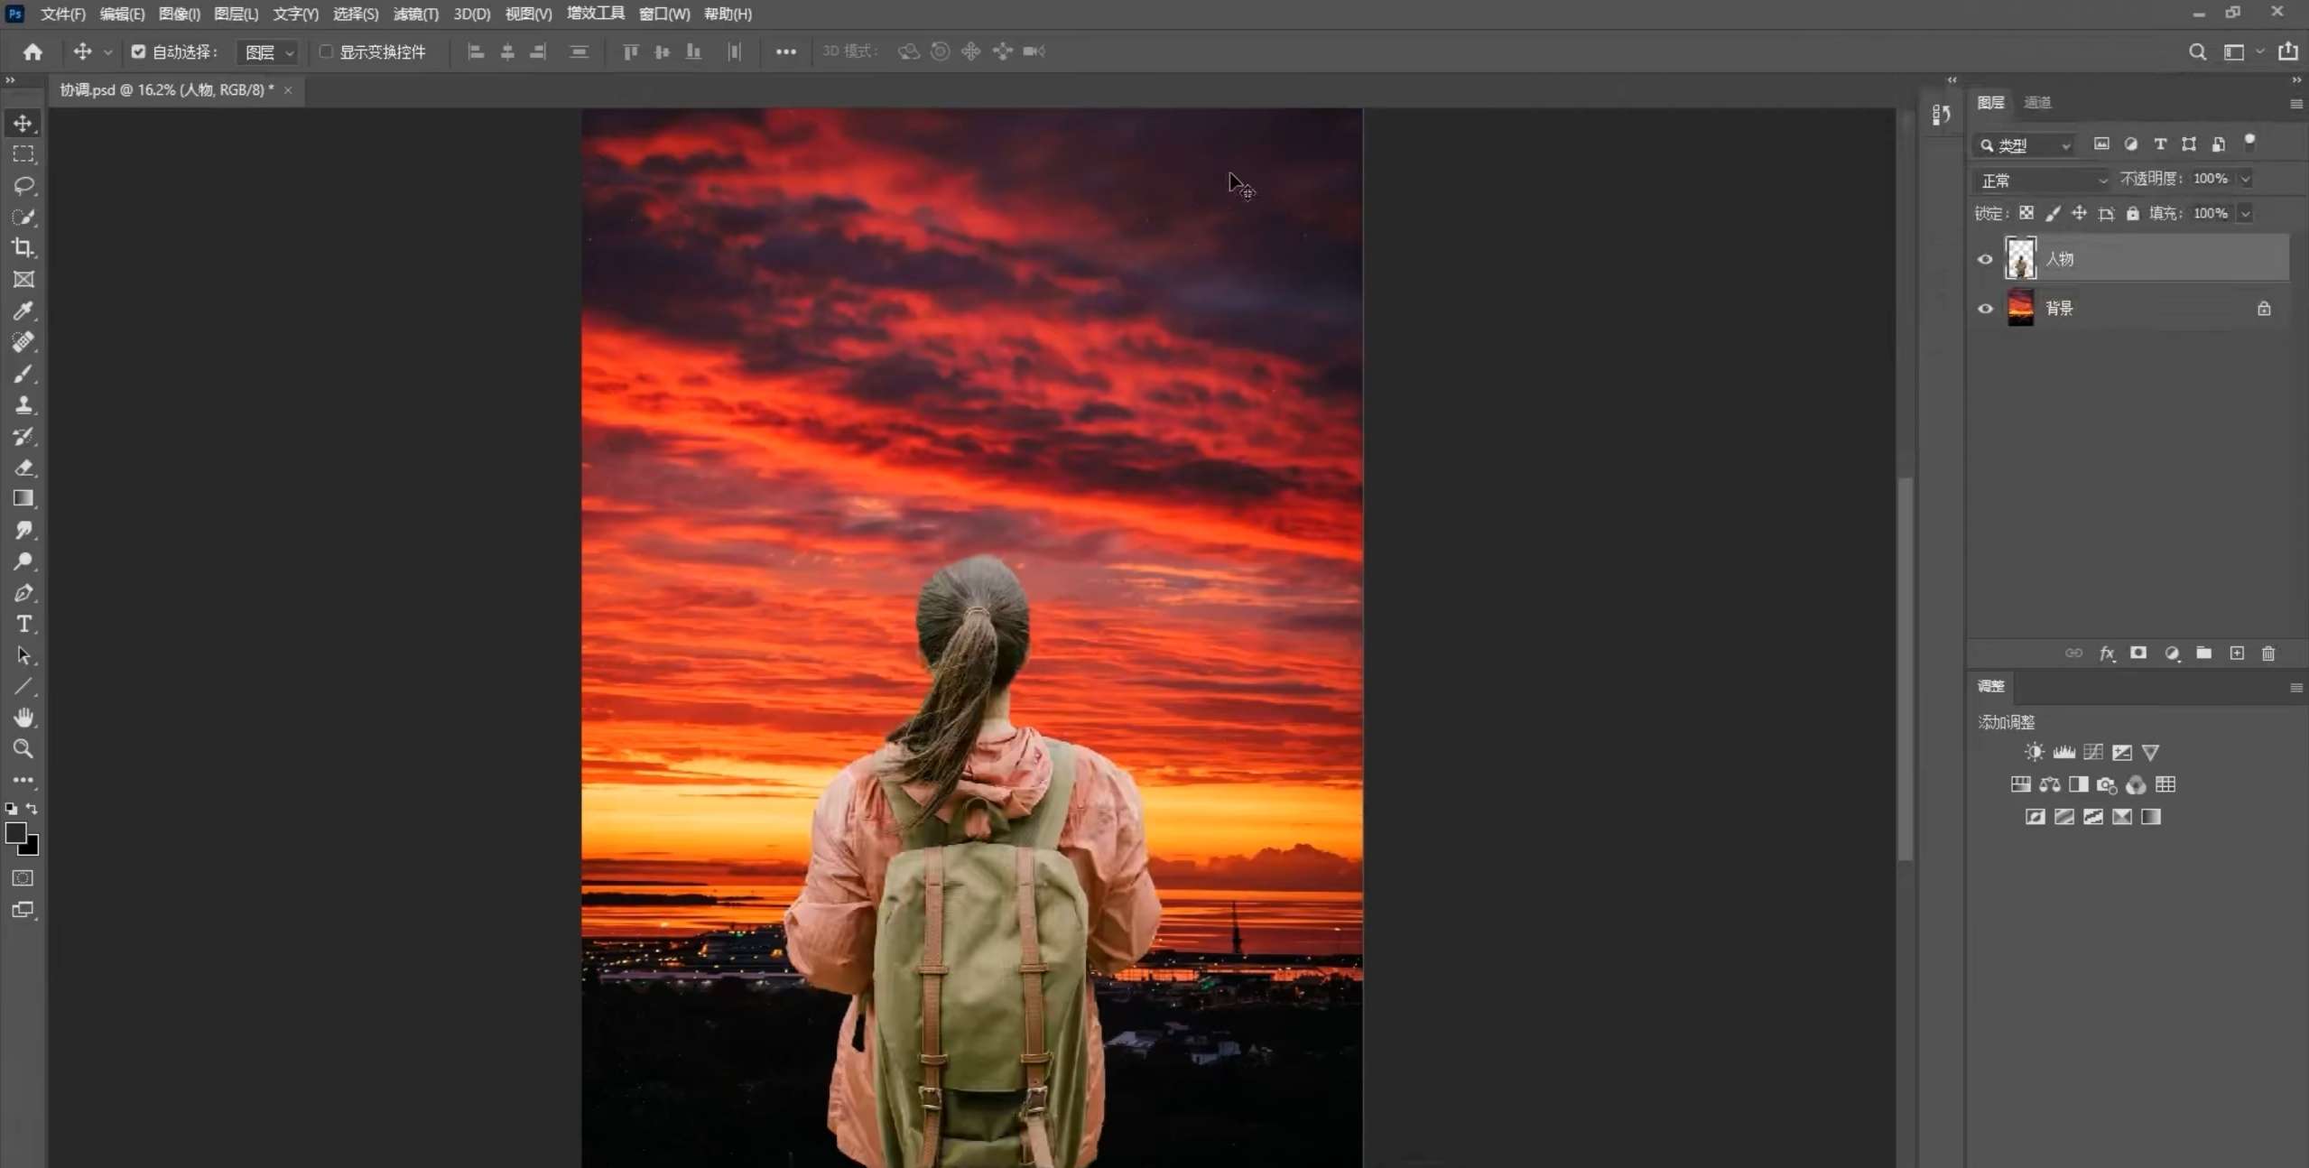
Task: Toggle visibility of the 背景 layer
Action: 1984,308
